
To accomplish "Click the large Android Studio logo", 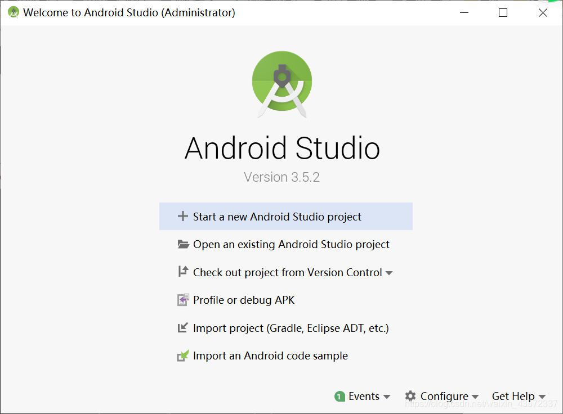I will (x=282, y=84).
